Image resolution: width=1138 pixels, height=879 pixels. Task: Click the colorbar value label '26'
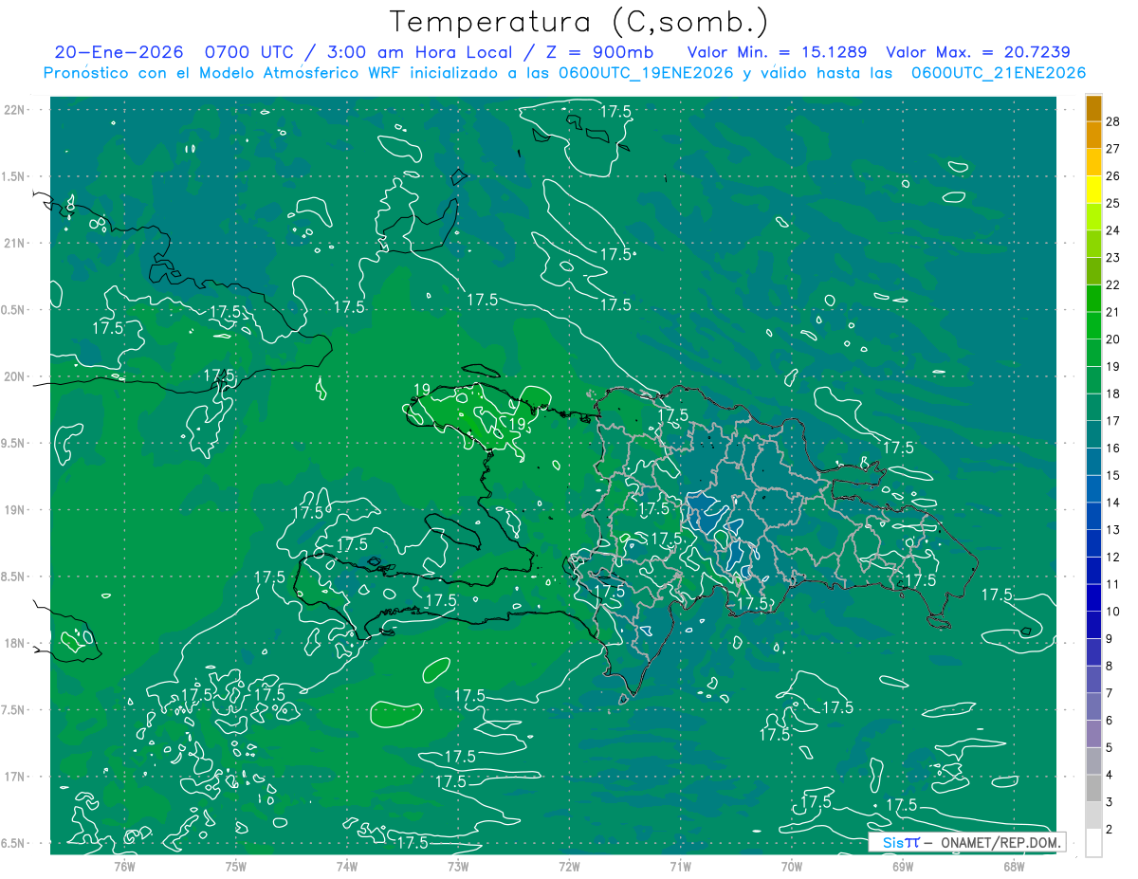[1113, 175]
